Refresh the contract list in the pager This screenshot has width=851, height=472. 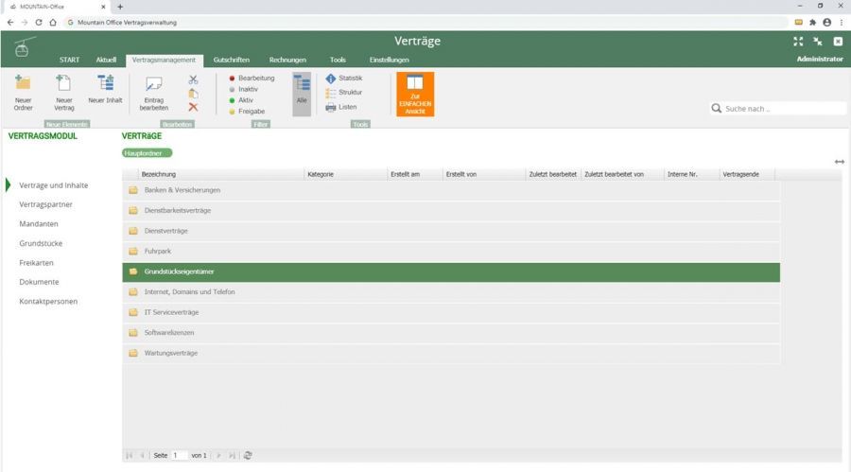248,455
